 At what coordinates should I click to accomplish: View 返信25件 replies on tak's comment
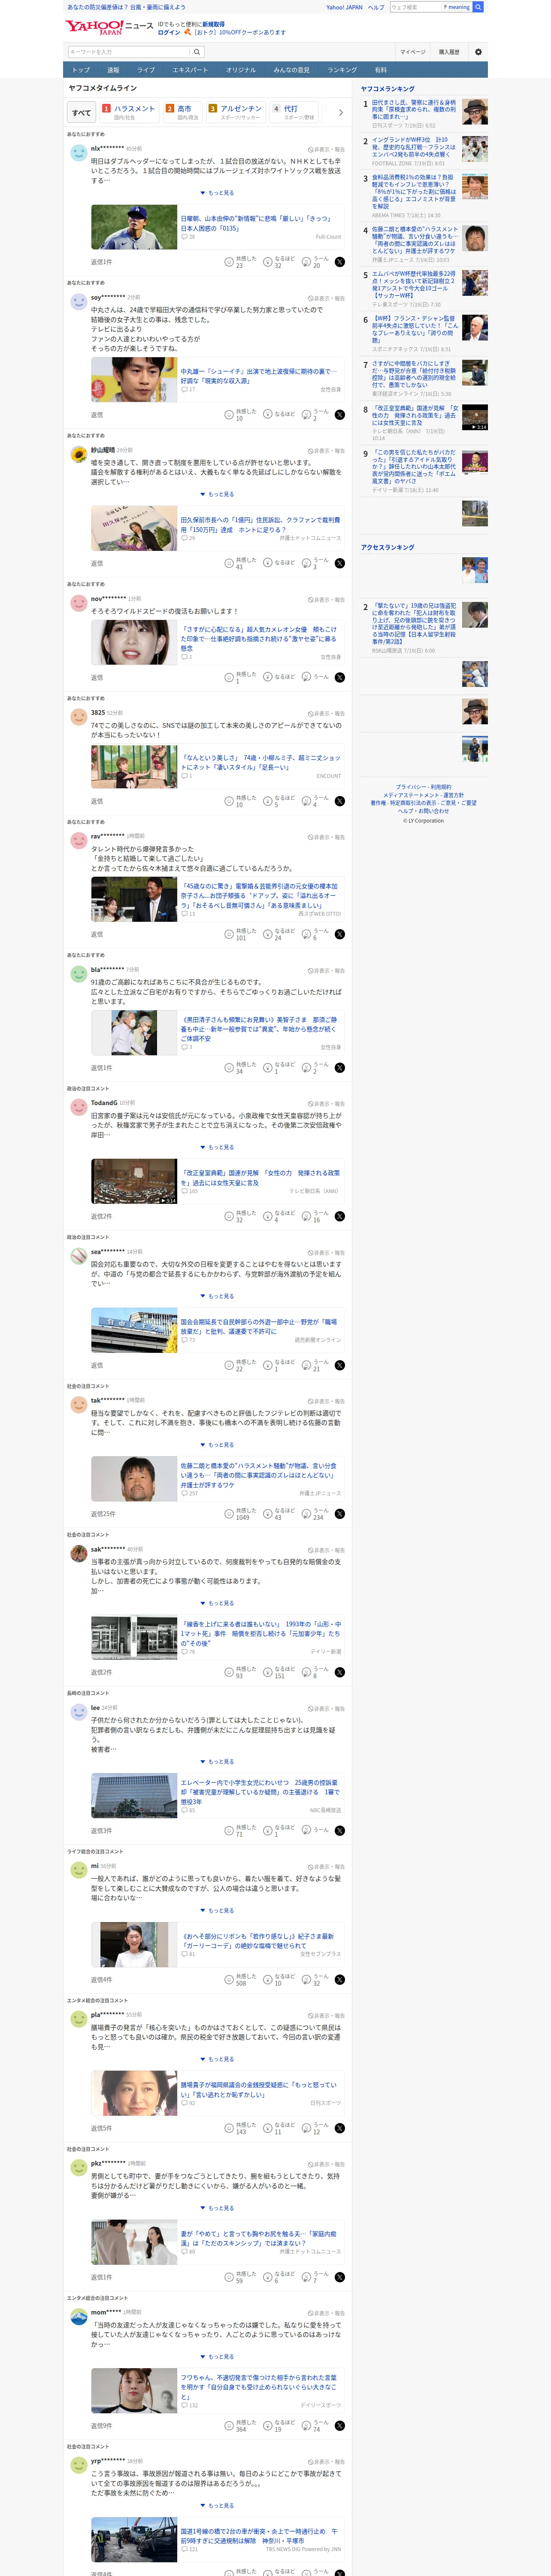tap(103, 1514)
